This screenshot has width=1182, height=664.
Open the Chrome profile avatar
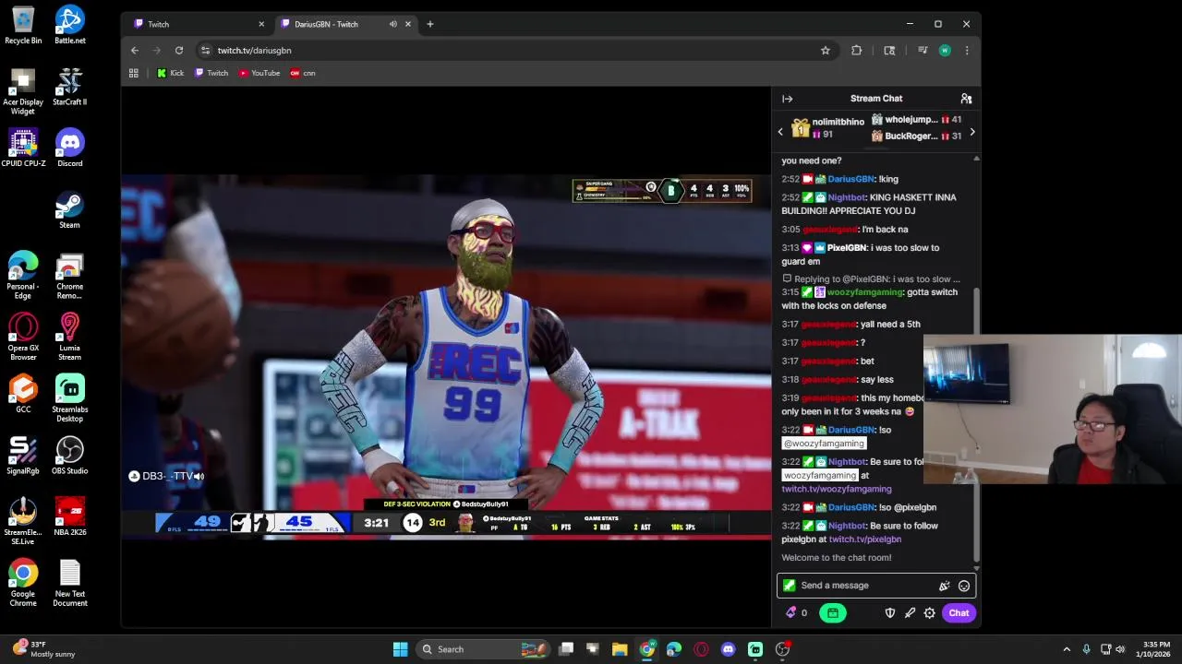click(945, 51)
